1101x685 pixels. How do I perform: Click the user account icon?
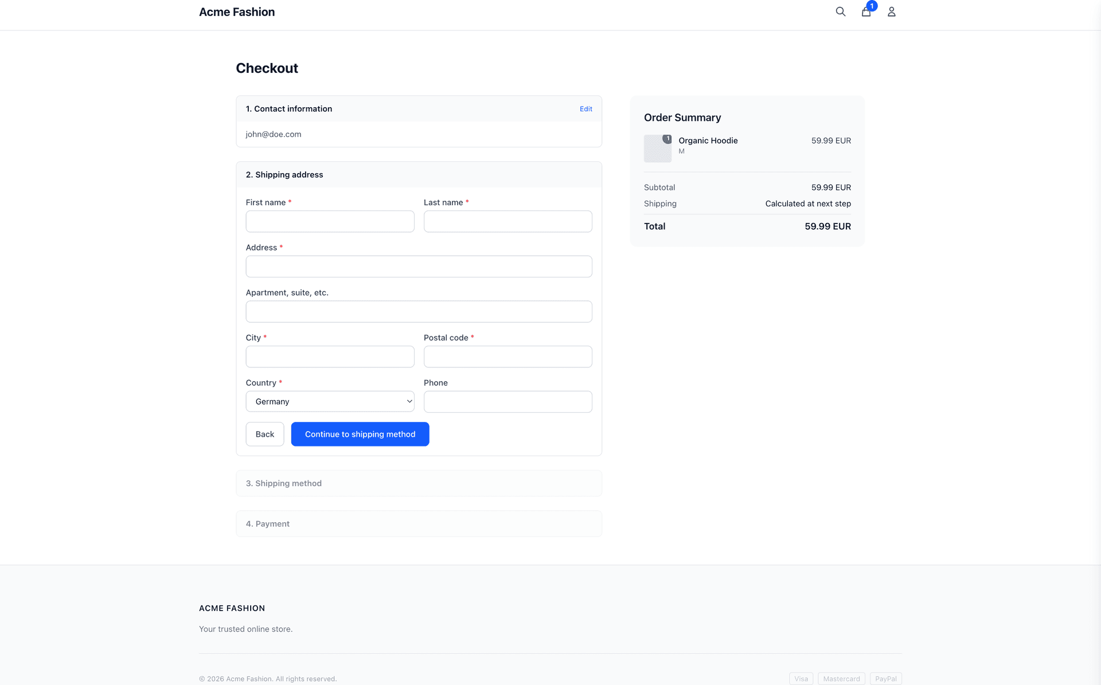click(x=891, y=12)
